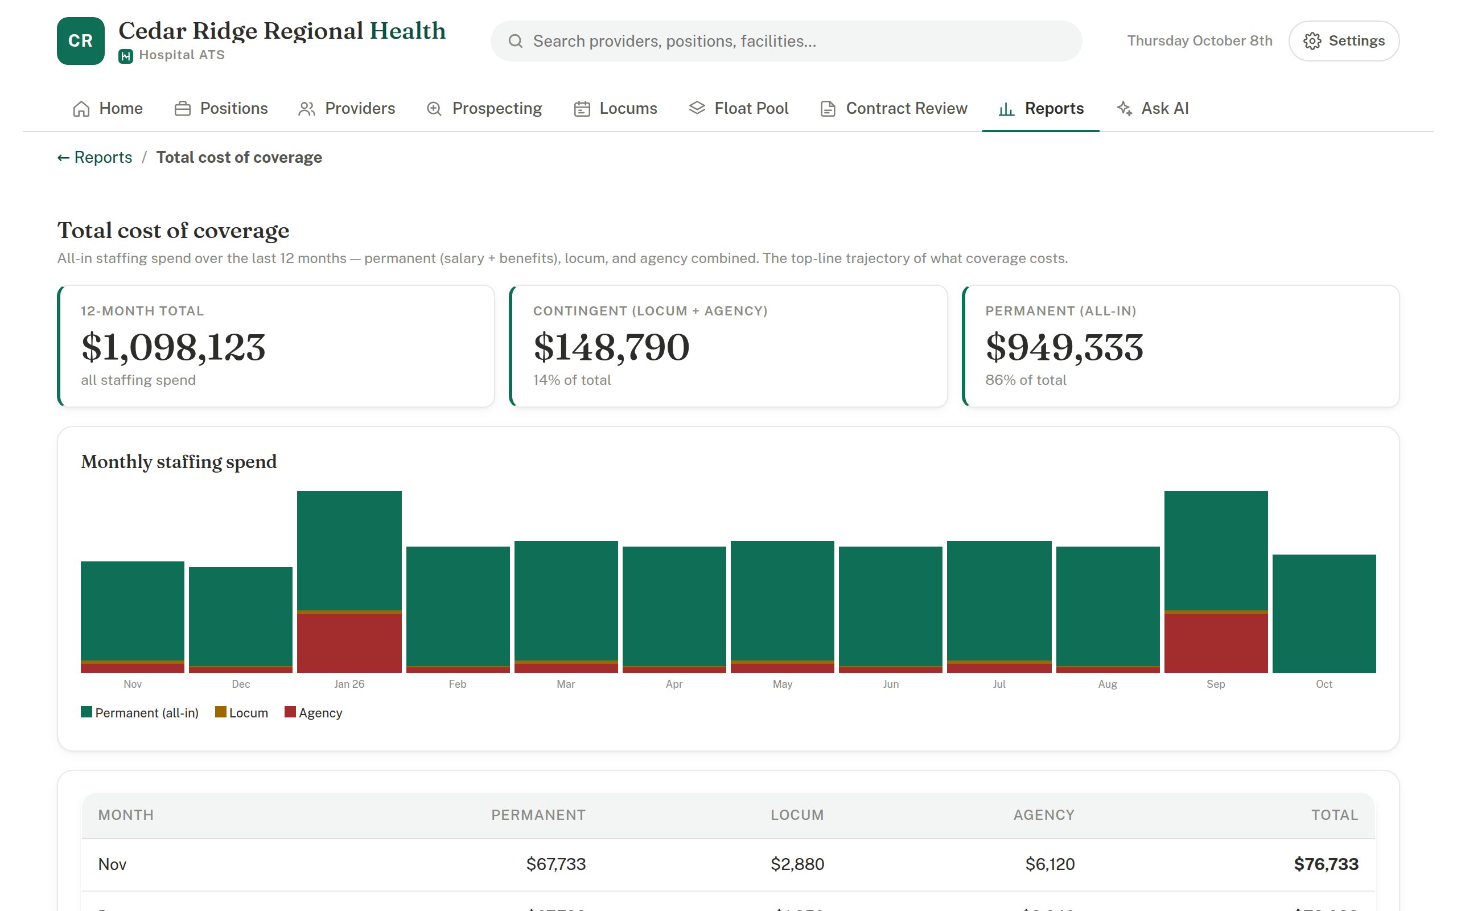
Task: Click the $1,098,123 total value
Action: [x=174, y=347]
